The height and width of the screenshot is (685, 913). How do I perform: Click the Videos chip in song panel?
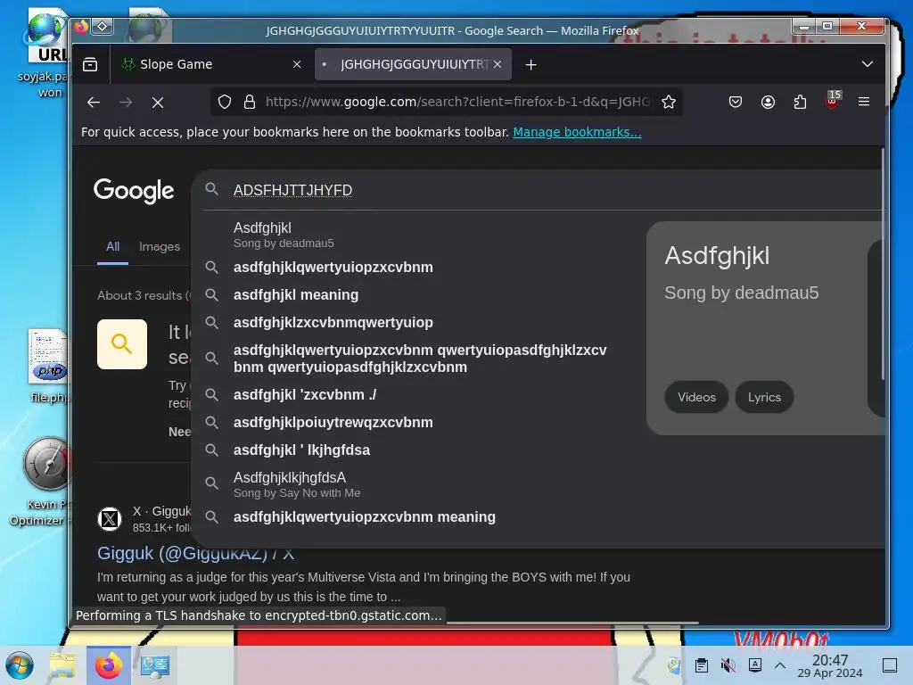696,397
